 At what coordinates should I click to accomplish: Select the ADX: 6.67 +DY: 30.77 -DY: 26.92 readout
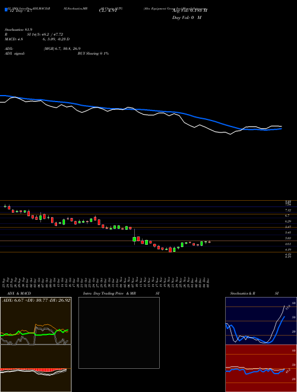pos(36,300)
